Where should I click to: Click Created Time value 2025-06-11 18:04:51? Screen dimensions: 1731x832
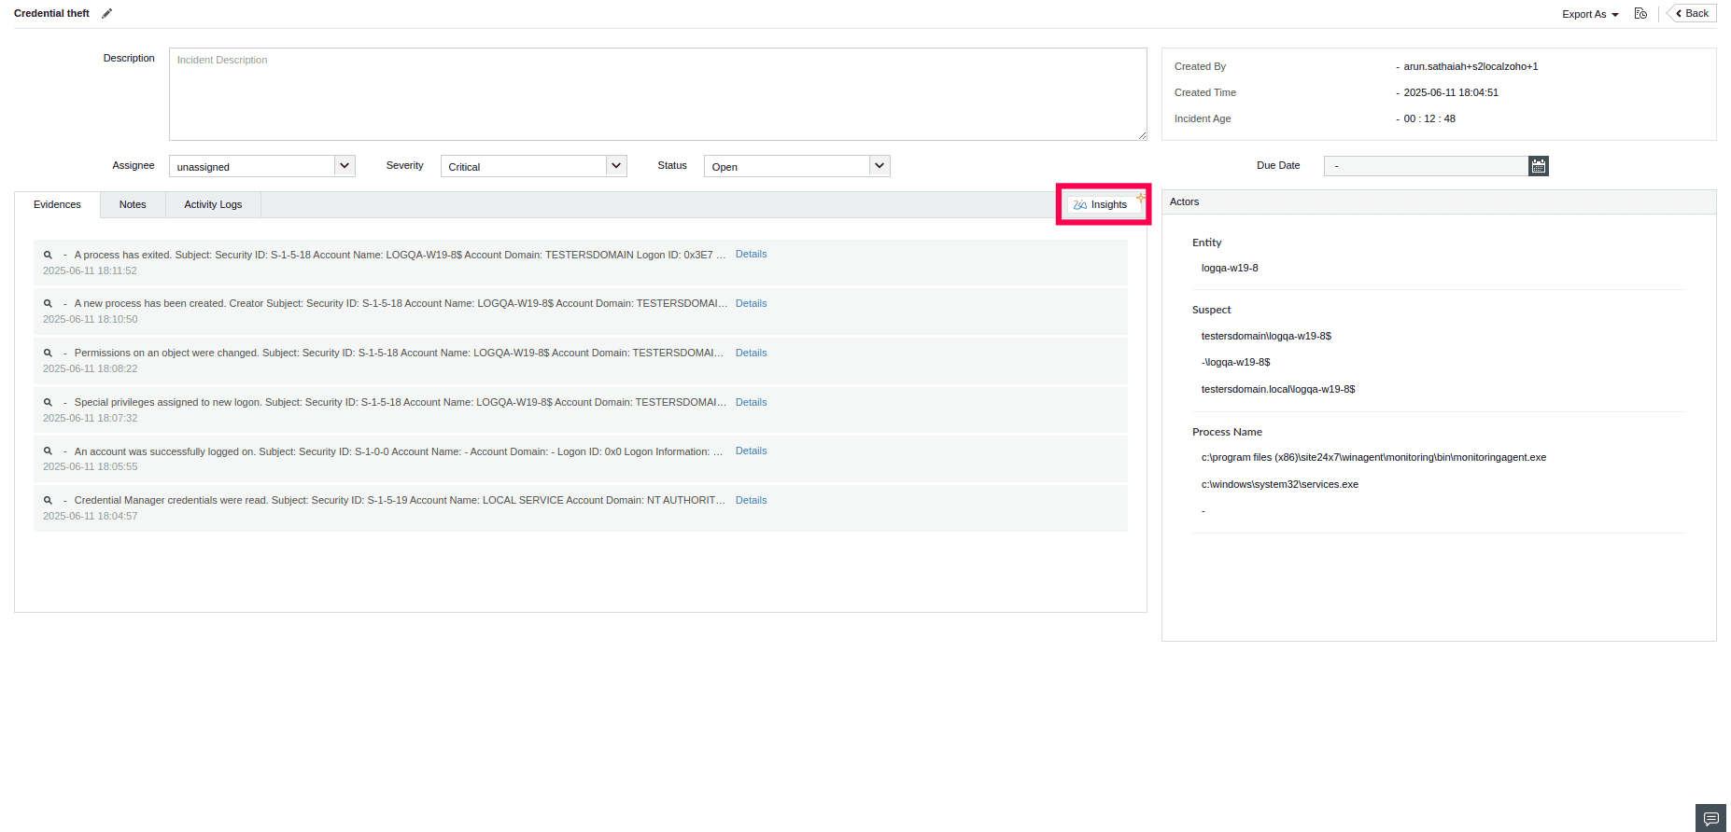click(1451, 92)
